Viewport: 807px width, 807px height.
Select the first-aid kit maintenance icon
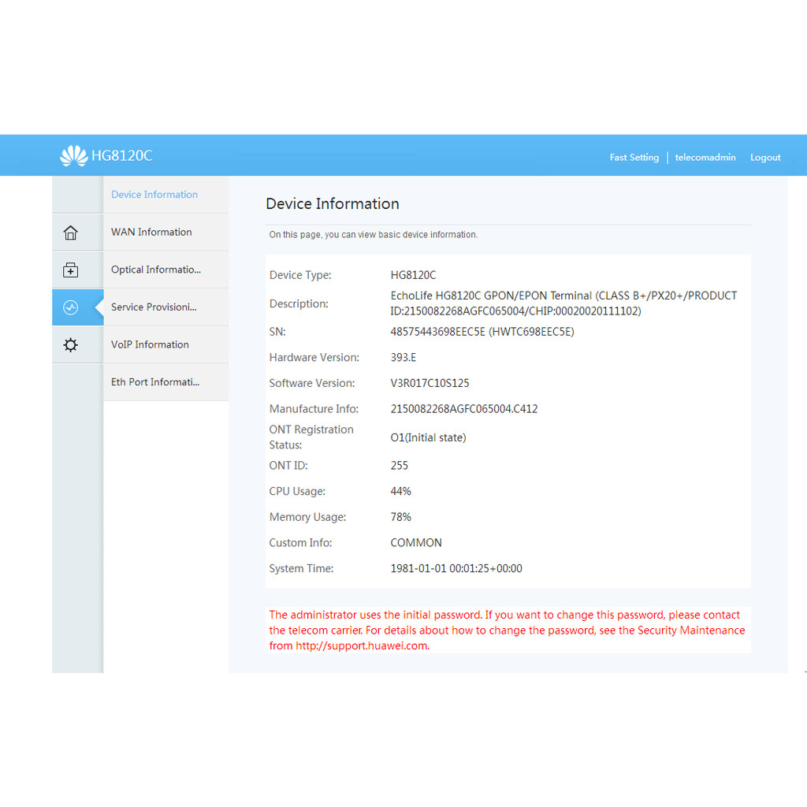(x=71, y=270)
